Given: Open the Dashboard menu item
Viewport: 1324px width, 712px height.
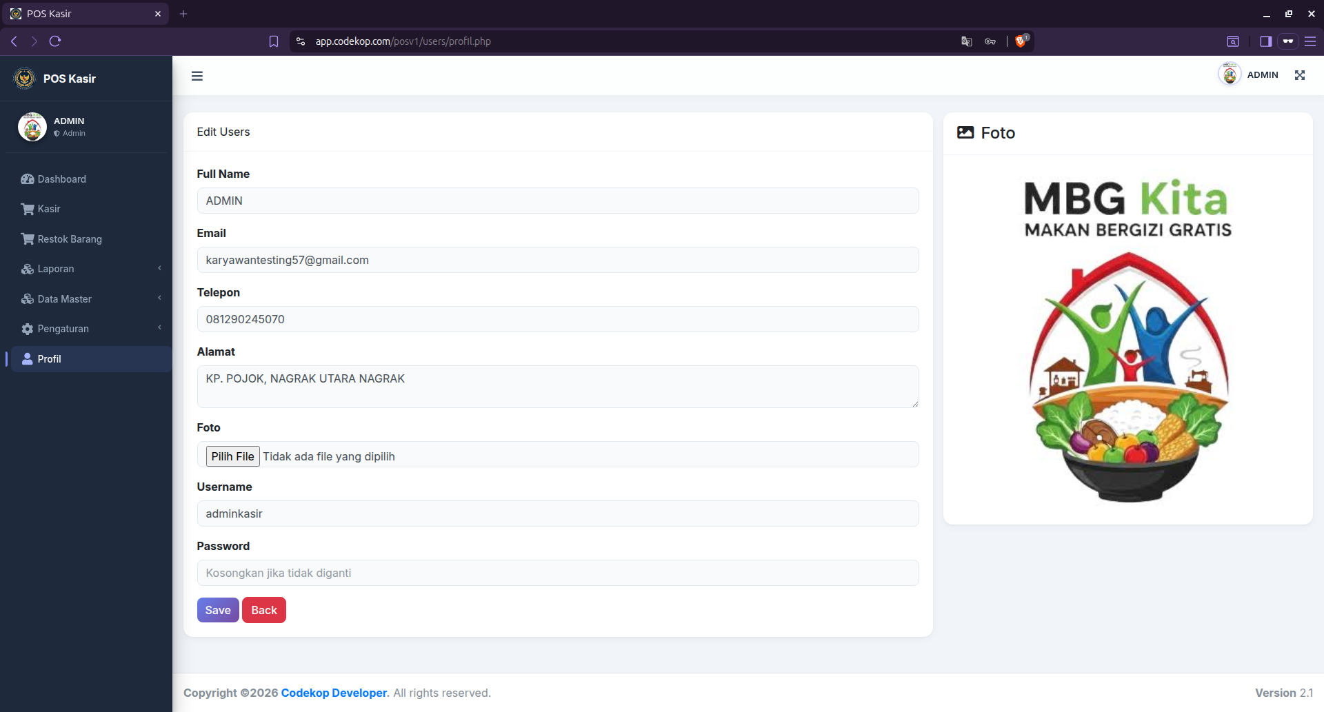Looking at the screenshot, I should [91, 179].
